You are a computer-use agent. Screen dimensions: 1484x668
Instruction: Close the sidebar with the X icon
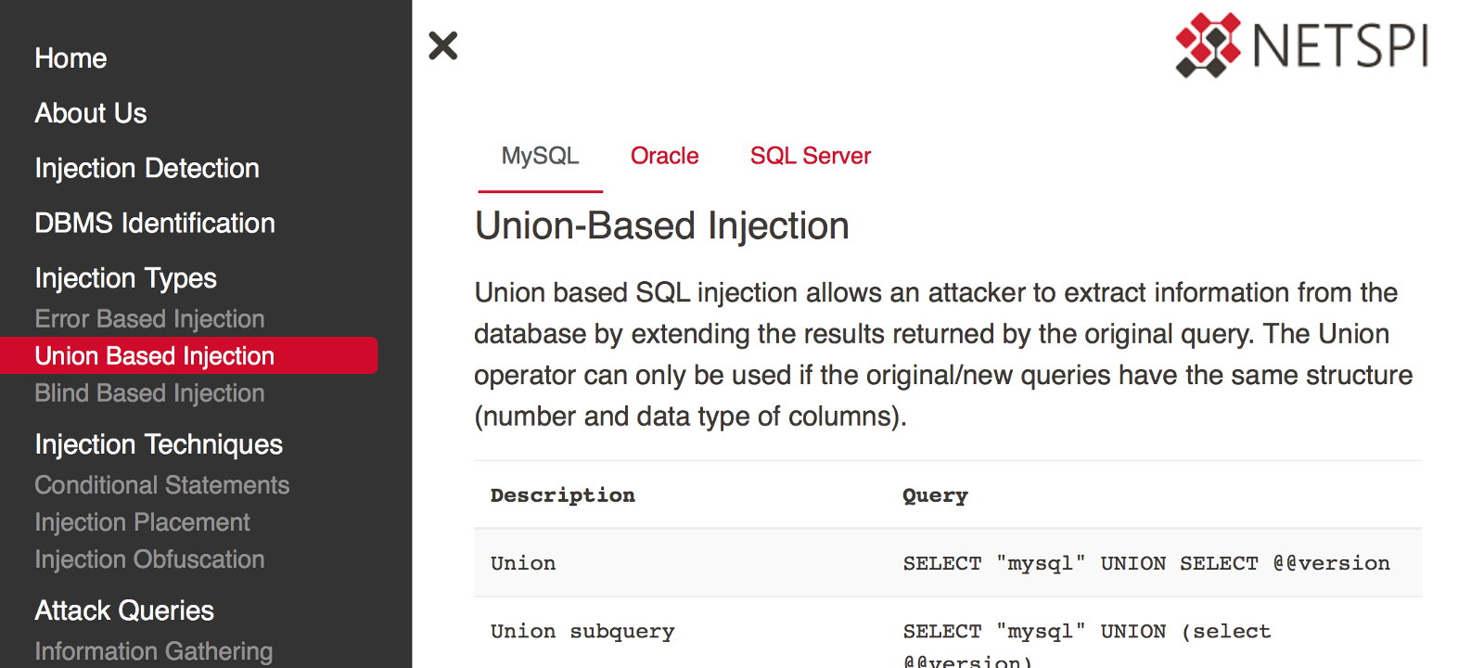point(443,45)
